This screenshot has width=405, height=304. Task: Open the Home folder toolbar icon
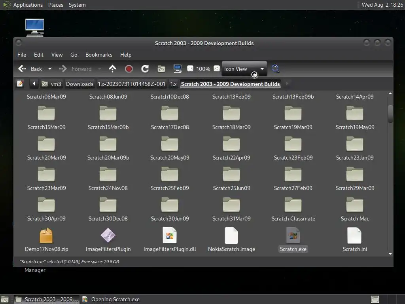click(x=161, y=69)
